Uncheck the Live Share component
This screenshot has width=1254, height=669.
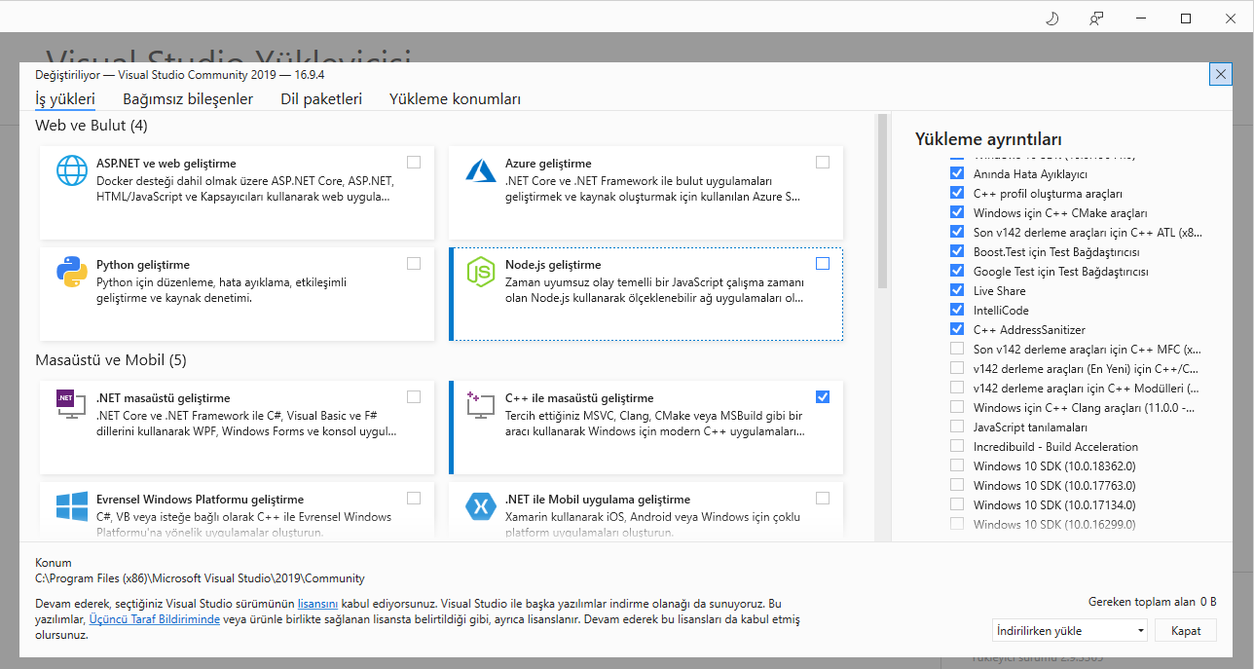(x=956, y=290)
